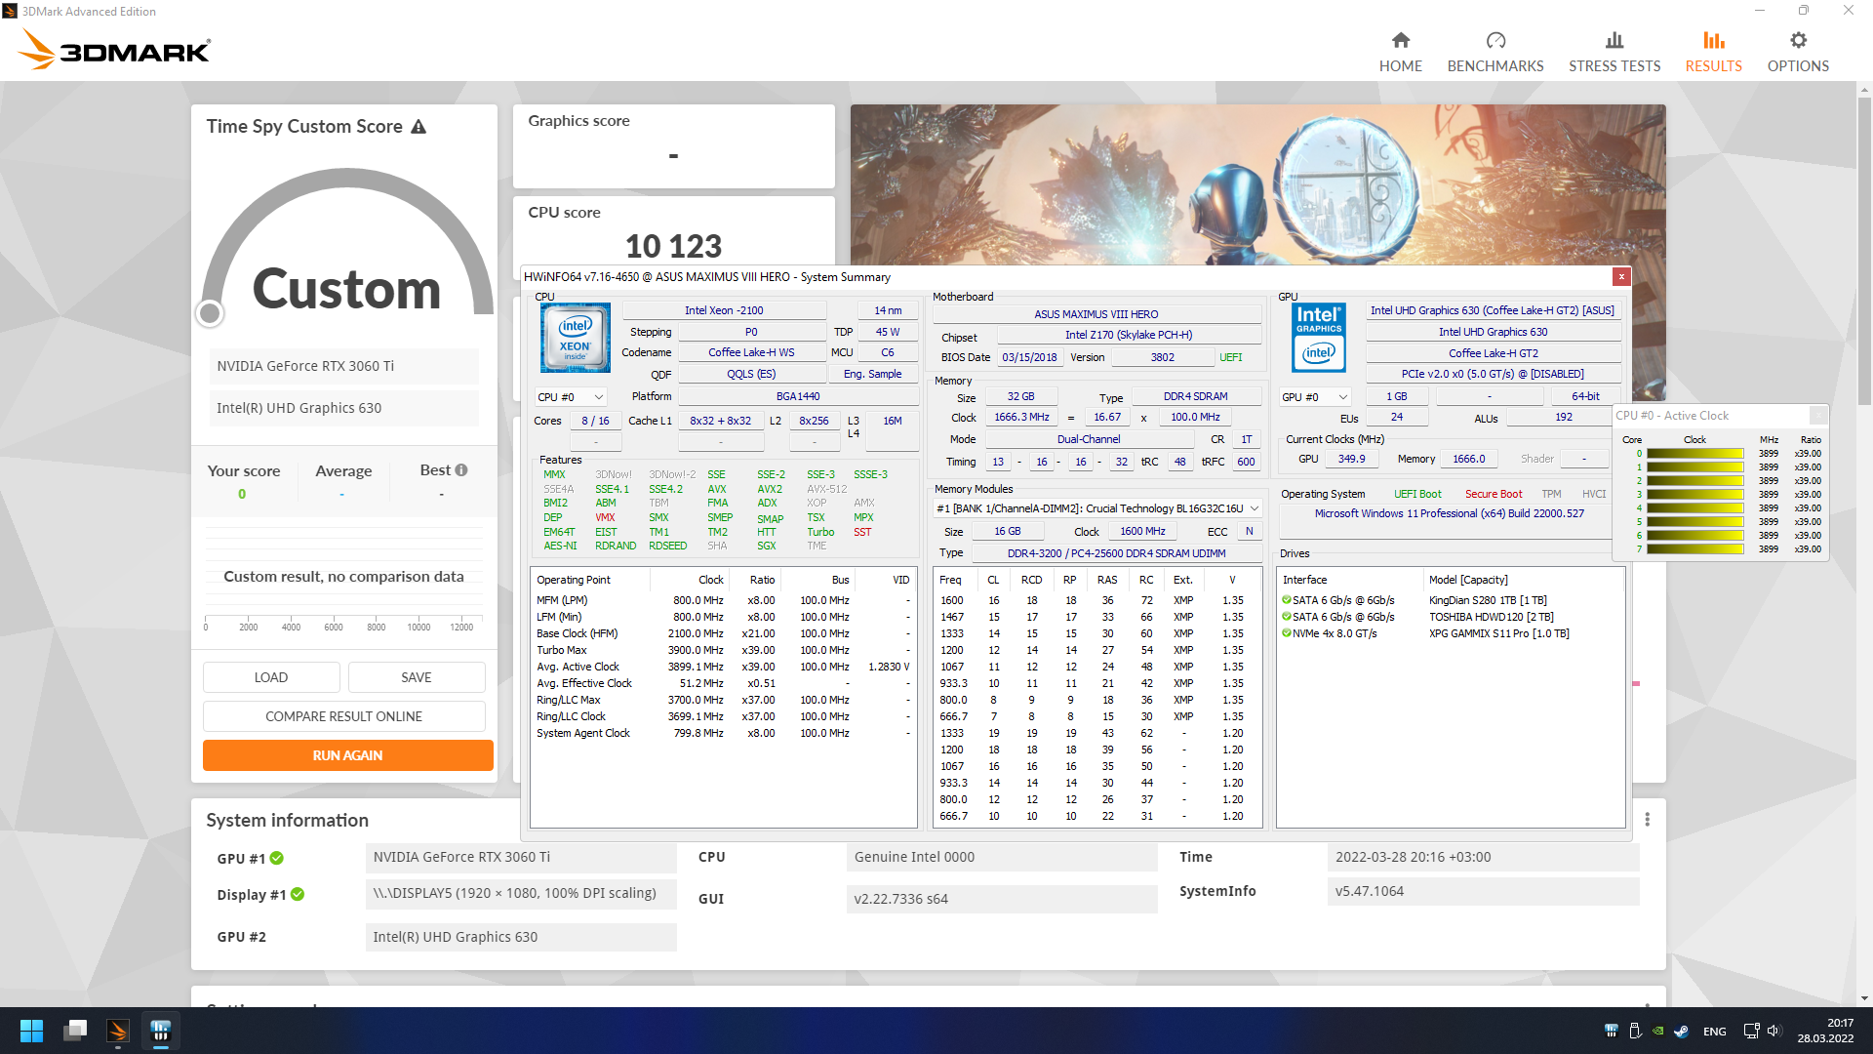Open the Home icon in navigation

(1400, 40)
